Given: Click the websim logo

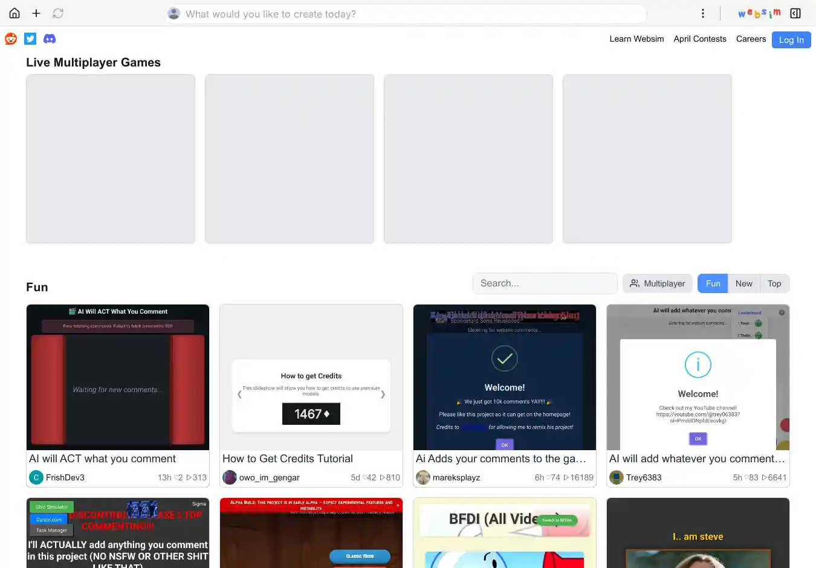Looking at the screenshot, I should coord(759,13).
